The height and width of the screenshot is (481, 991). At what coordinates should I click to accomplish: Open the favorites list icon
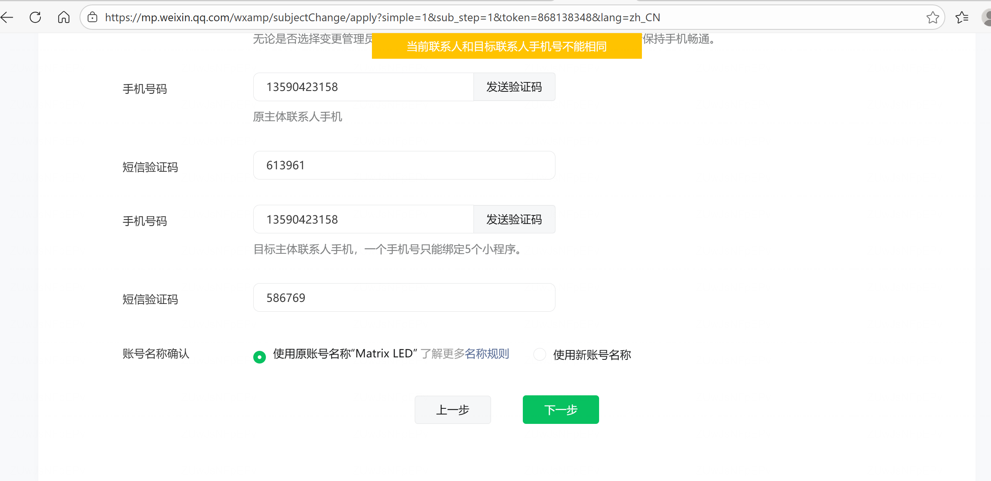pyautogui.click(x=962, y=17)
